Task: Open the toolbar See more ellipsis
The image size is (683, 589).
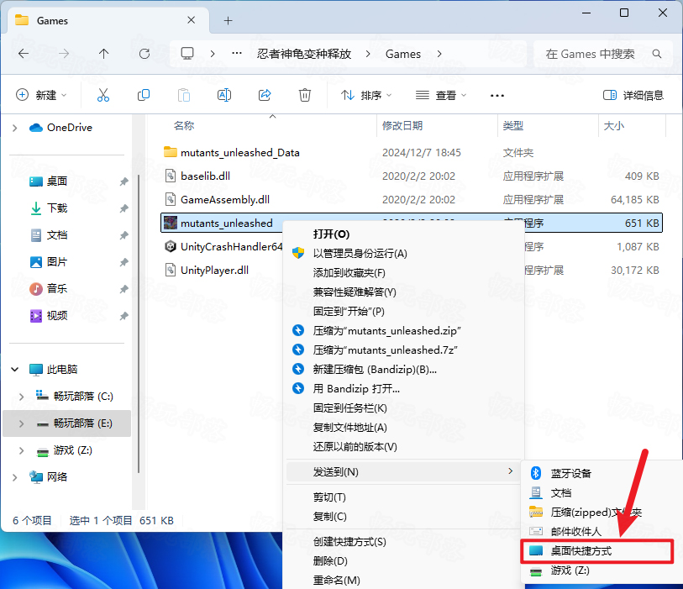Action: click(x=497, y=96)
